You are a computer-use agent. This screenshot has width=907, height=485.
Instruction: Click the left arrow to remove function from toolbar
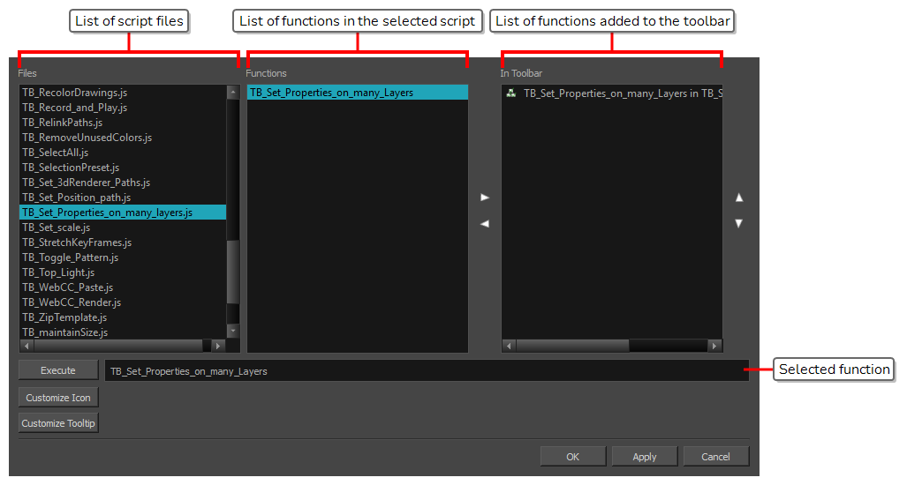coord(484,224)
